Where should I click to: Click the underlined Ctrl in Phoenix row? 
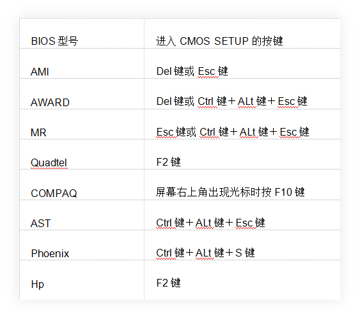coord(164,253)
